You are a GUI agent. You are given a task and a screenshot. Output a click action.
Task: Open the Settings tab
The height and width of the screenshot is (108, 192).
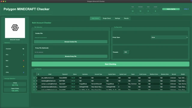[117, 18]
